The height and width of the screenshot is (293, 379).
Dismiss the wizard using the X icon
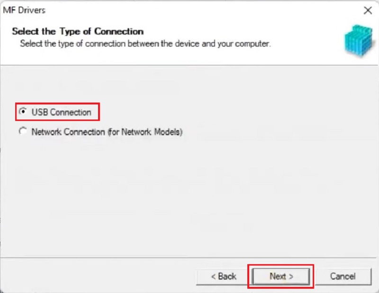click(368, 10)
